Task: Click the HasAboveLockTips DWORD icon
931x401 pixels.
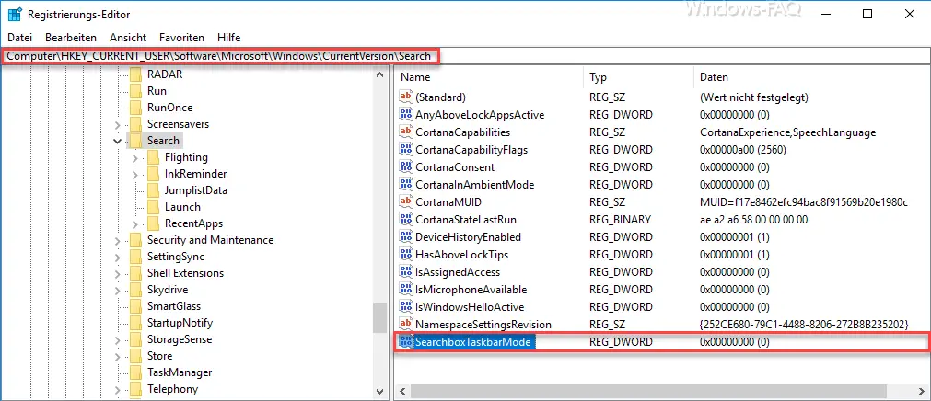Action: point(406,255)
